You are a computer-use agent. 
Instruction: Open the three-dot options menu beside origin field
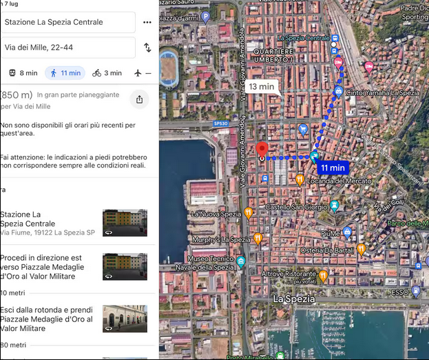click(147, 22)
